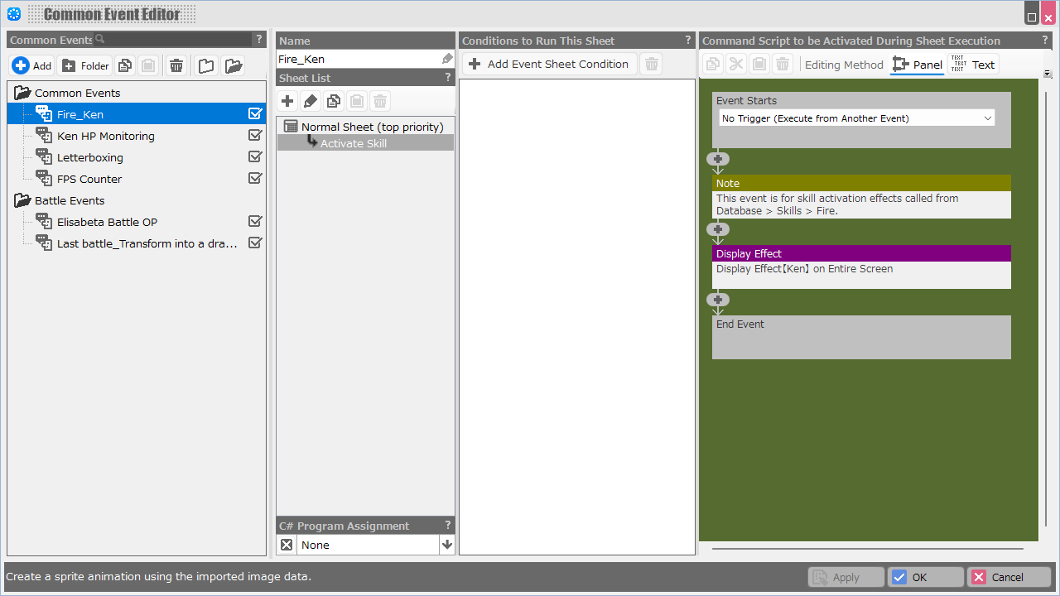The image size is (1060, 596).
Task: Click the Add common event button
Action: (x=32, y=66)
